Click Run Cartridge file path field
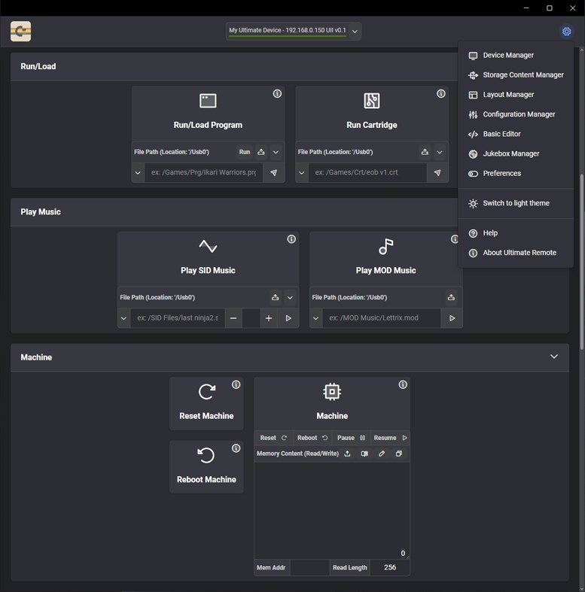Viewport: 585px width, 592px height. 367,172
